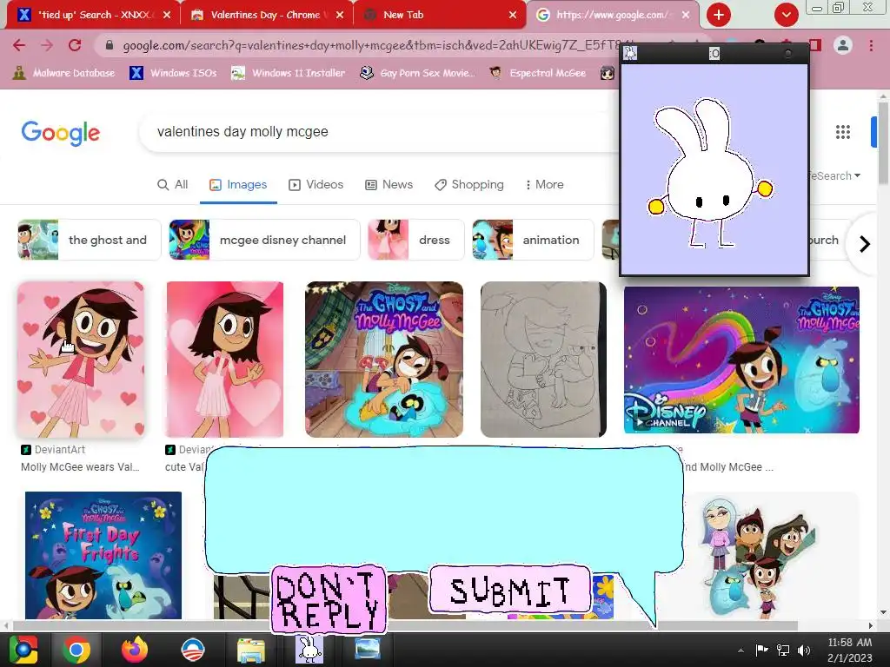This screenshot has height=667, width=890.
Task: Launch Firefox from the taskbar
Action: click(x=135, y=650)
